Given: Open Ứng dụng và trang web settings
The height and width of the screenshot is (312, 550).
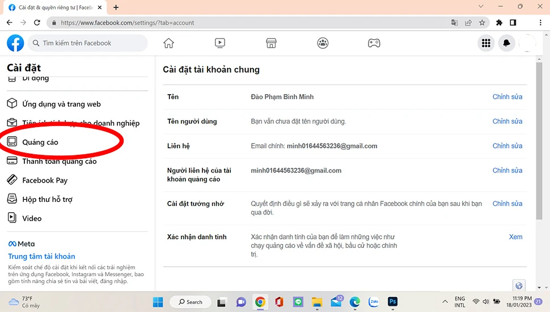Looking at the screenshot, I should pos(61,104).
